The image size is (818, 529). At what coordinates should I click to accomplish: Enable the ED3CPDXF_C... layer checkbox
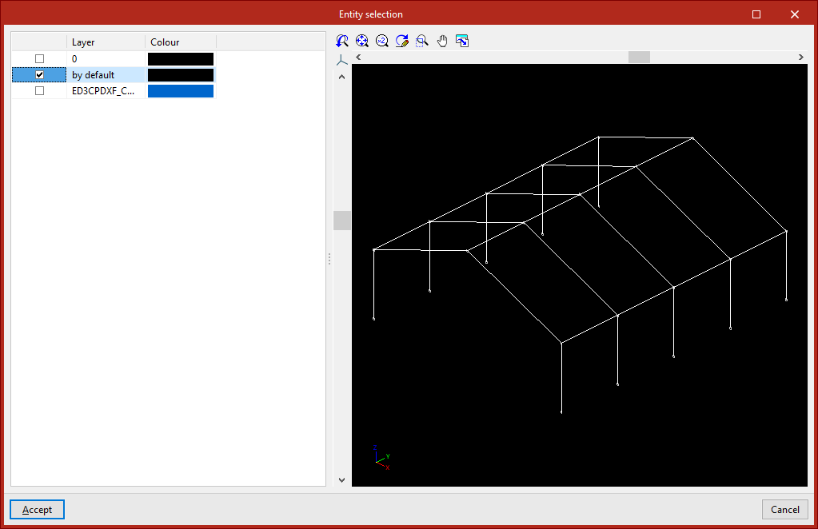[x=40, y=90]
